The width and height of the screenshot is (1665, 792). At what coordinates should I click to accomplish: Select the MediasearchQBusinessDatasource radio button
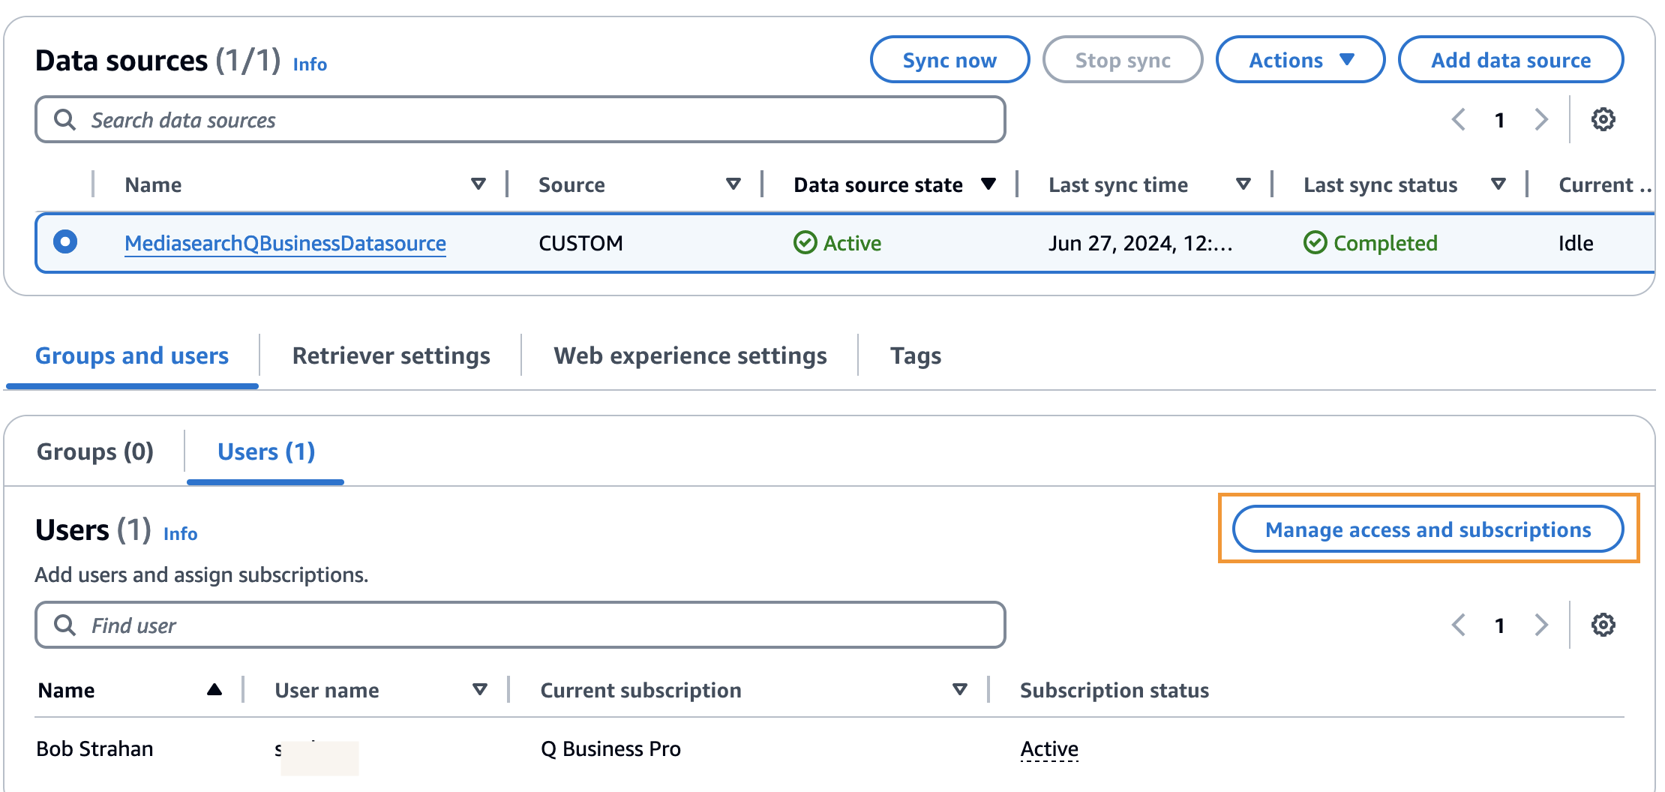65,242
